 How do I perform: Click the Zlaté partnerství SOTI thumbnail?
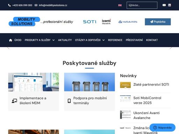coord(126,85)
